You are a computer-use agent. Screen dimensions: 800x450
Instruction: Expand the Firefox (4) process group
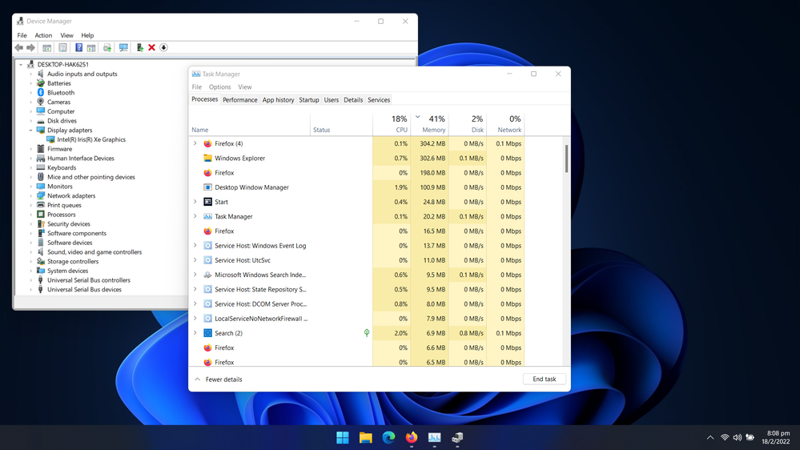click(x=195, y=143)
